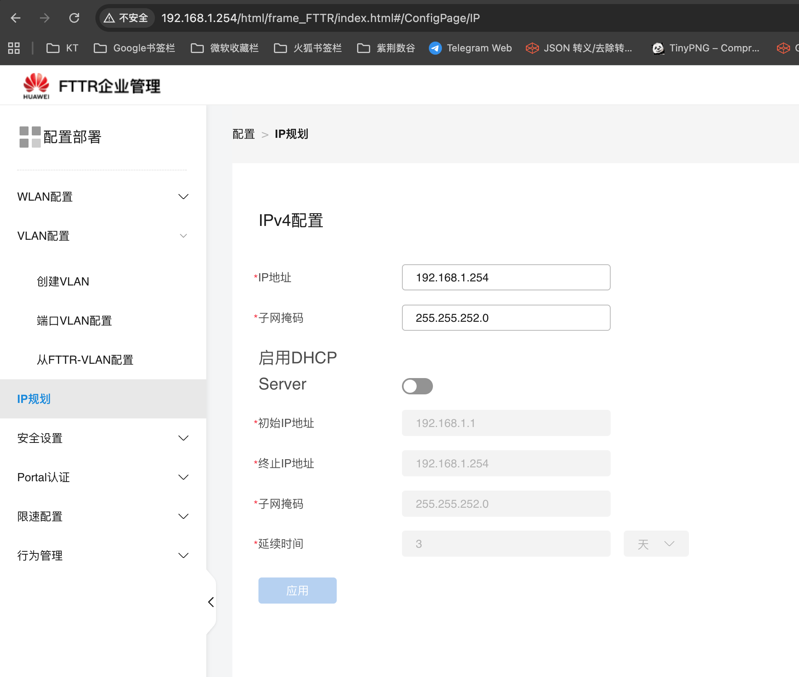Open the 端口VLAN配置 menu item
The image size is (799, 677).
click(x=74, y=321)
